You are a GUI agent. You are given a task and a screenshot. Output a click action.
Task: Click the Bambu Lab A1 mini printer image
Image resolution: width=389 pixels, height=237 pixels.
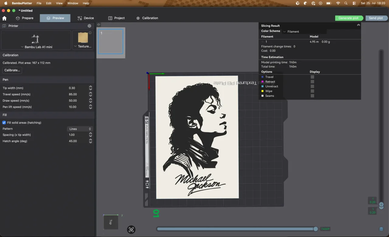point(36,39)
